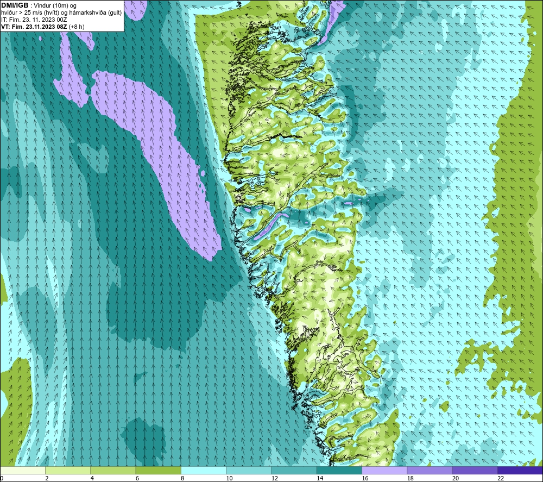
Task: Select the 16–18 m/s light purple swatch
Action: coord(384,471)
